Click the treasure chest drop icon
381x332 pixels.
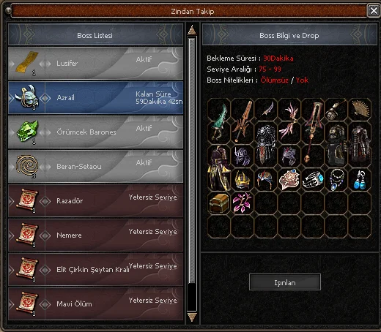pyautogui.click(x=219, y=203)
